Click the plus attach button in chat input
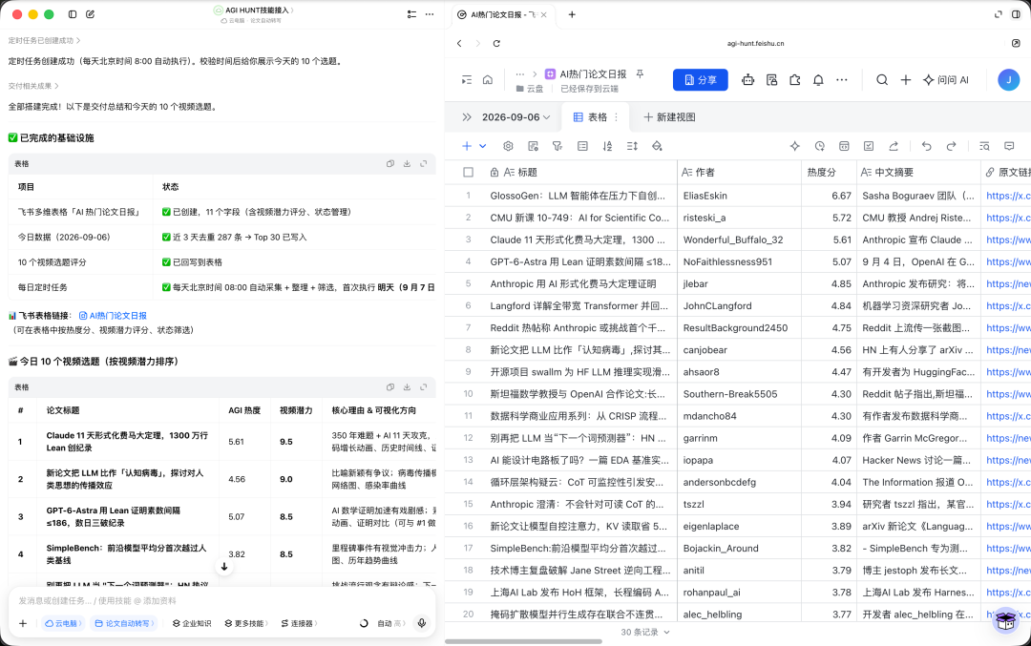Viewport: 1031px width, 646px height. click(23, 623)
